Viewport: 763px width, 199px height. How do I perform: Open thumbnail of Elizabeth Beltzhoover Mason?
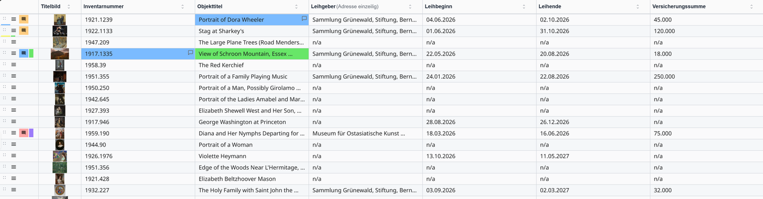coord(60,179)
